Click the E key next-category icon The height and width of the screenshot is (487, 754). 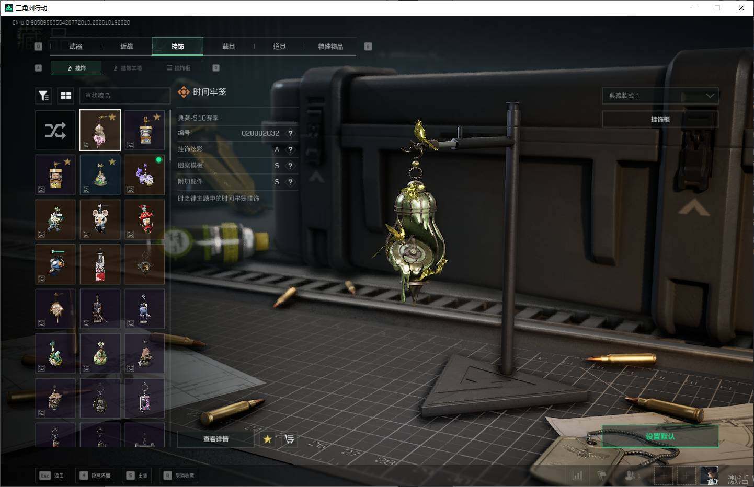click(368, 47)
